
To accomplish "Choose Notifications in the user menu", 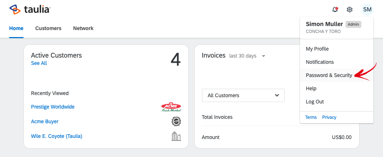I will (320, 62).
